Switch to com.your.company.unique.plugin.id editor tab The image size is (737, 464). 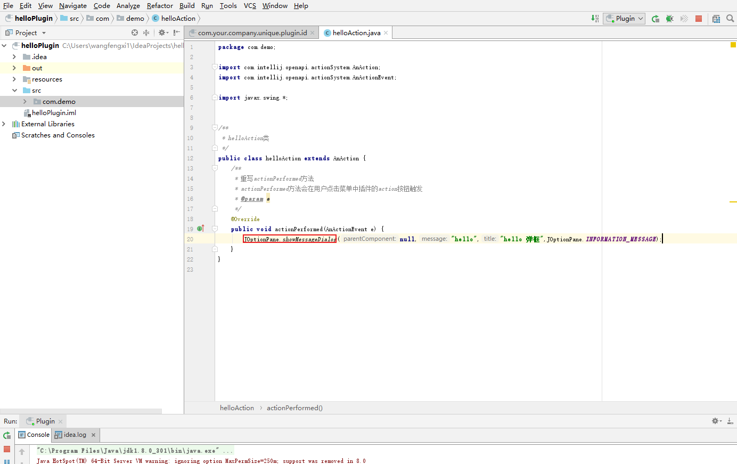tap(252, 32)
